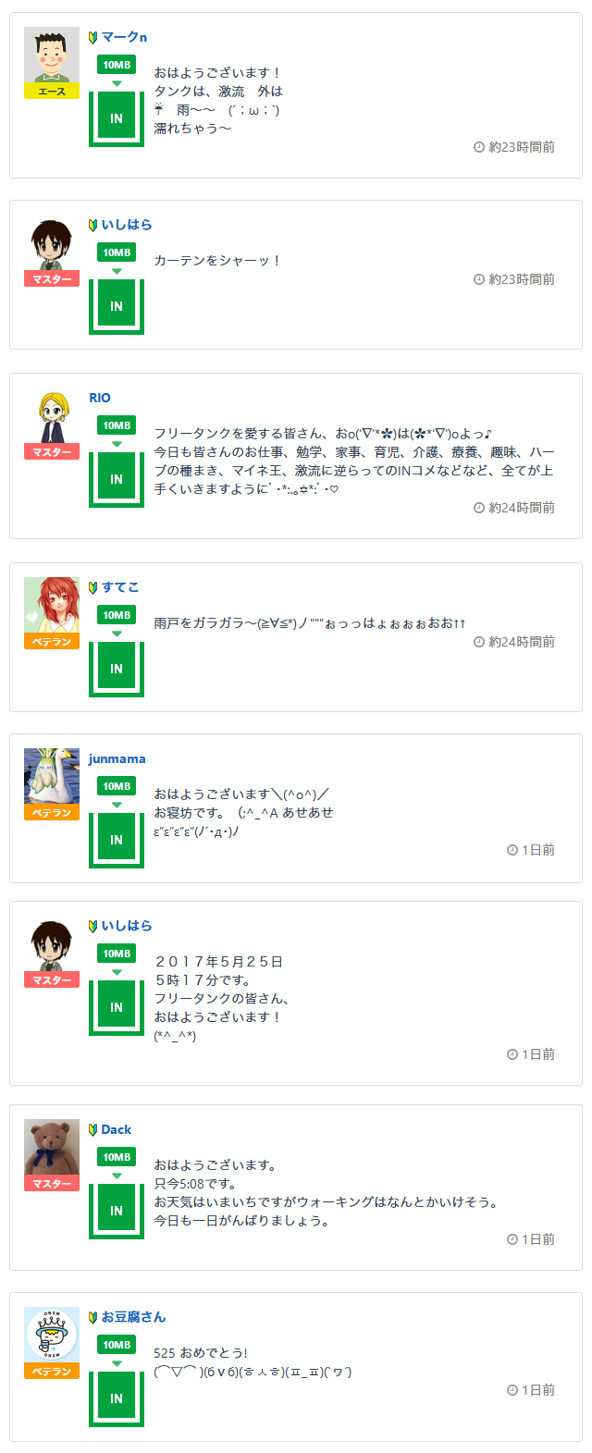592x1453 pixels.
Task: Visit junmama's profile by clicking the name
Action: click(117, 759)
